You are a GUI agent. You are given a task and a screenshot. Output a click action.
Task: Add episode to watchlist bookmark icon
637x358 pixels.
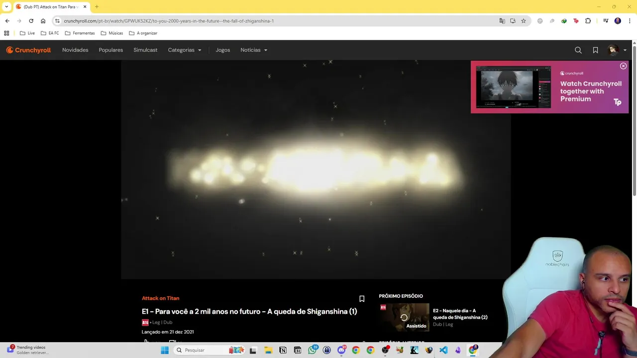[x=362, y=299]
